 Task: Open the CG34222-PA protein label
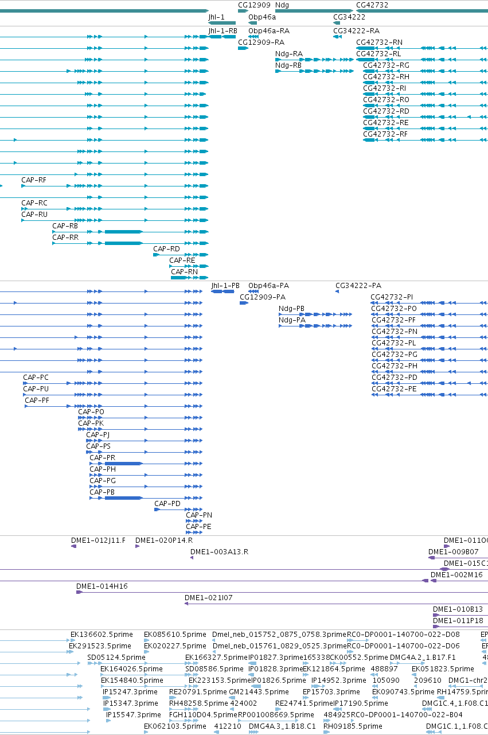tap(358, 286)
